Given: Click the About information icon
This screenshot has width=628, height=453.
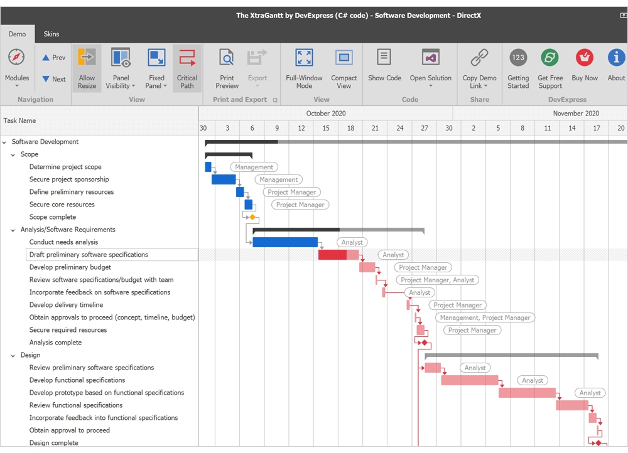Looking at the screenshot, I should 616,66.
